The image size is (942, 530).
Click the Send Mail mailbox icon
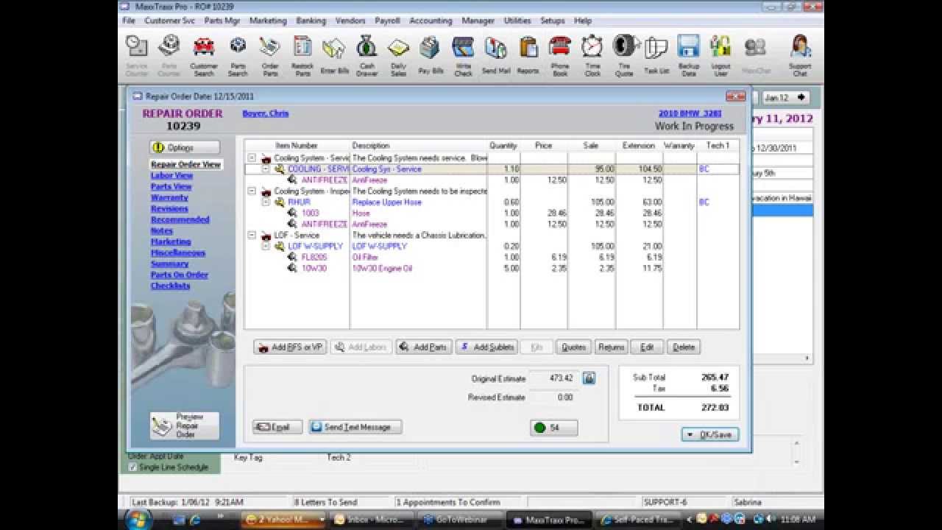click(495, 55)
